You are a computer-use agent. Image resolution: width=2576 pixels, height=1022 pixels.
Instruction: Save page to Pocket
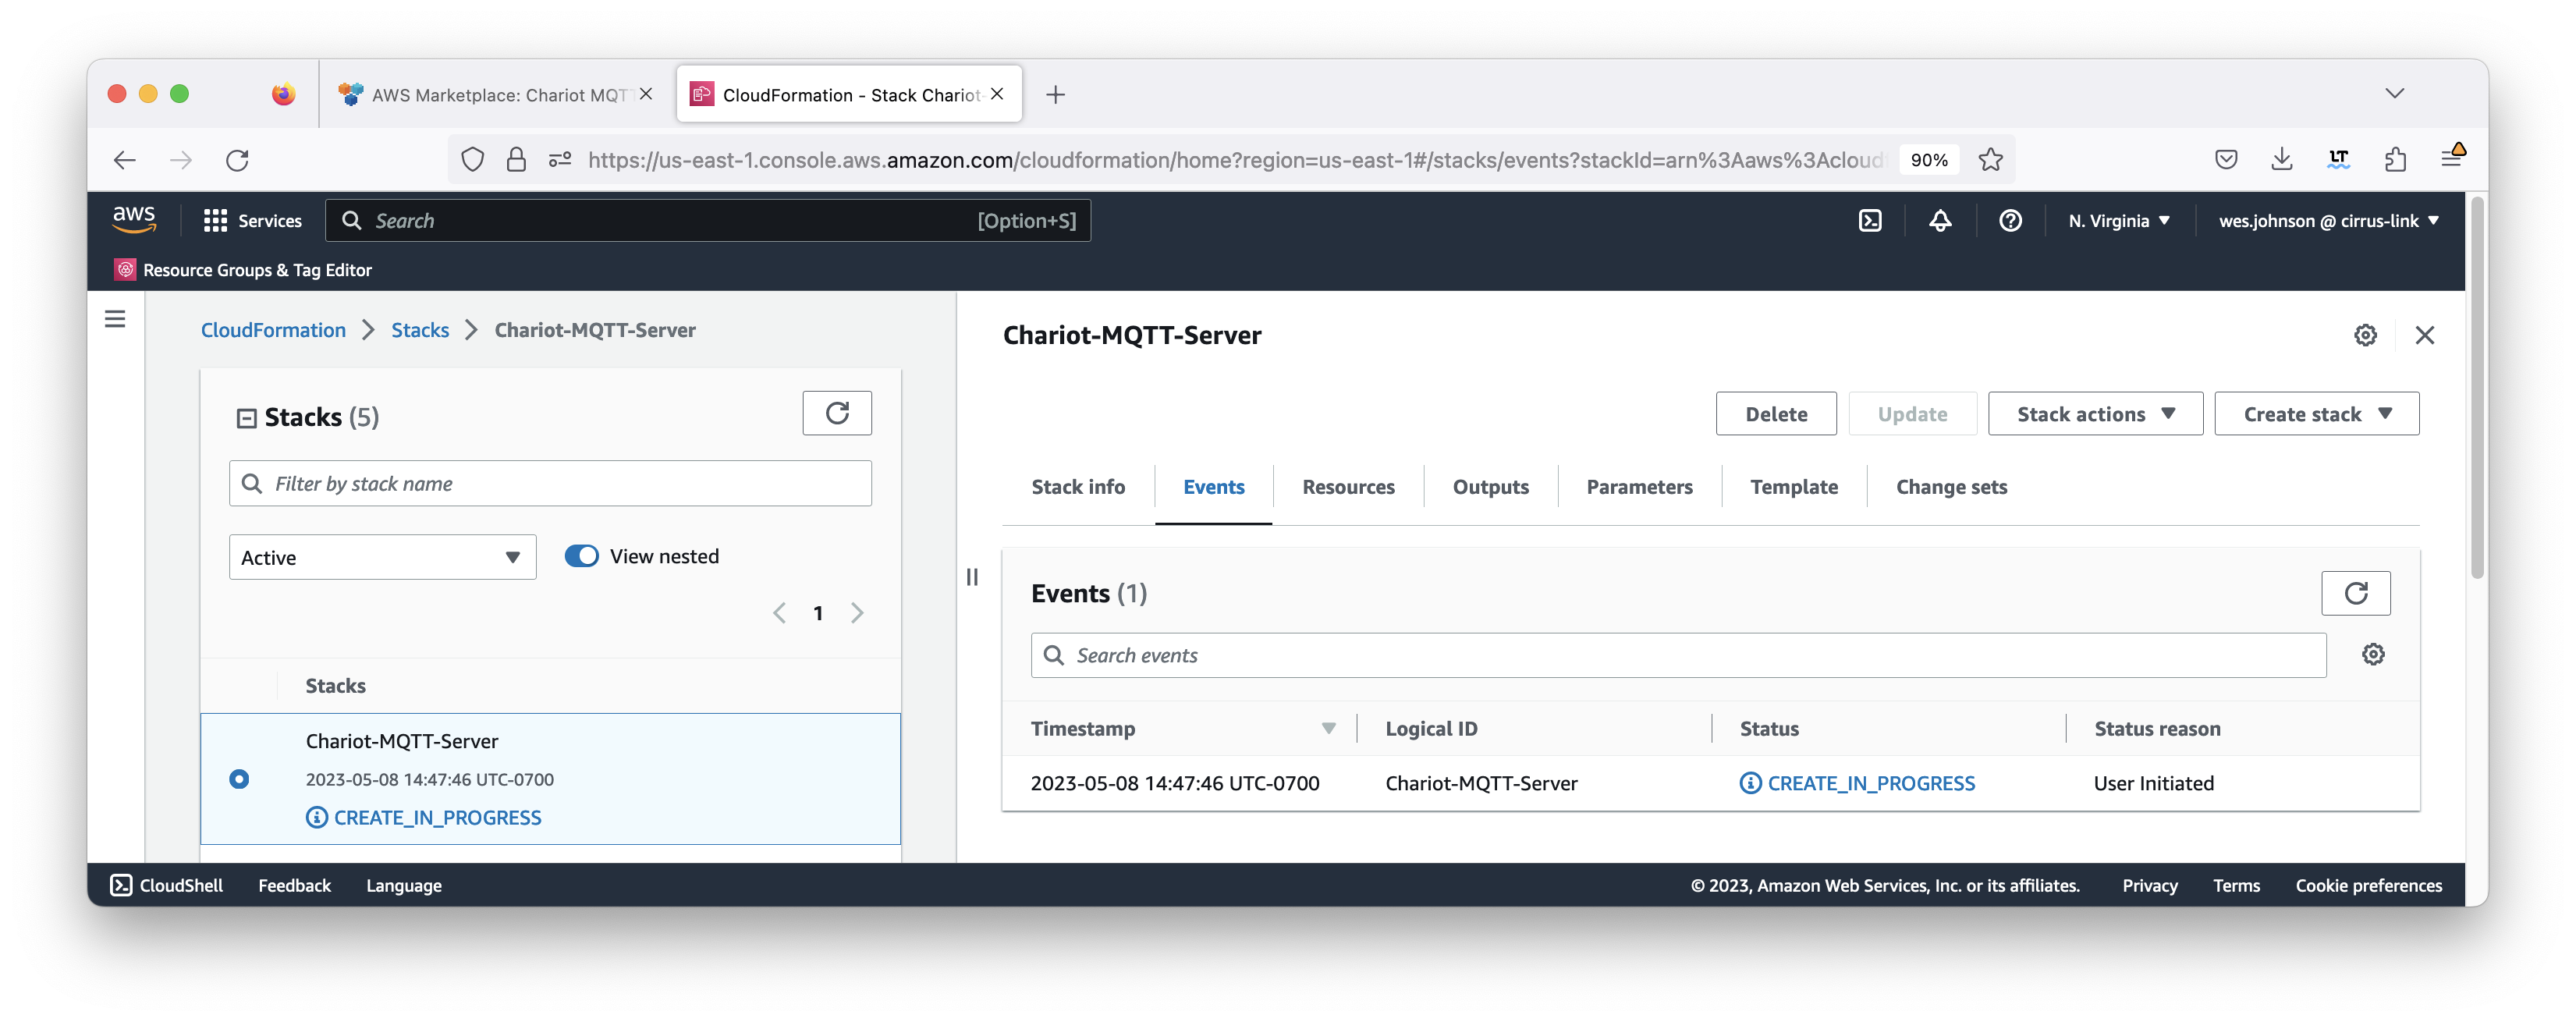tap(2226, 159)
